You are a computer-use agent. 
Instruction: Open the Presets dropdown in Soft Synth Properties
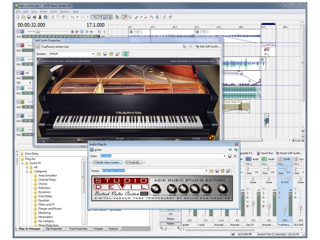pos(93,54)
